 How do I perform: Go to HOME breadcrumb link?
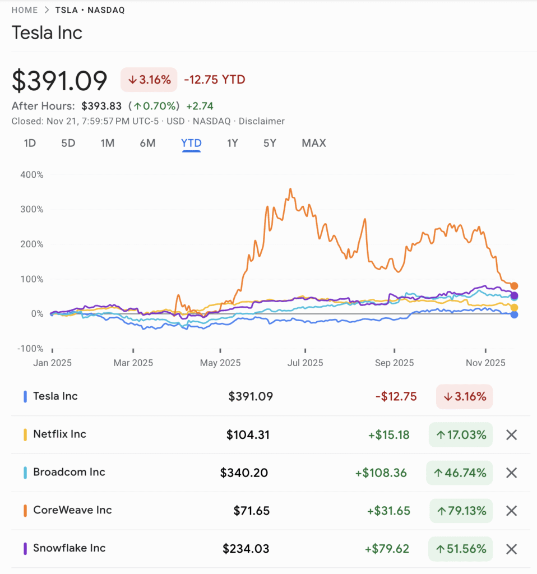pos(25,10)
